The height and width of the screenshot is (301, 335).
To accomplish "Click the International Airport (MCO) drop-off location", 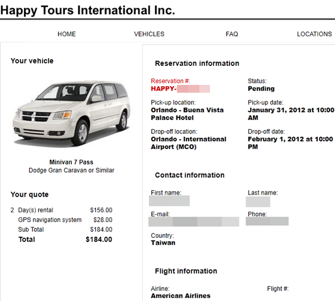I will pos(189,143).
